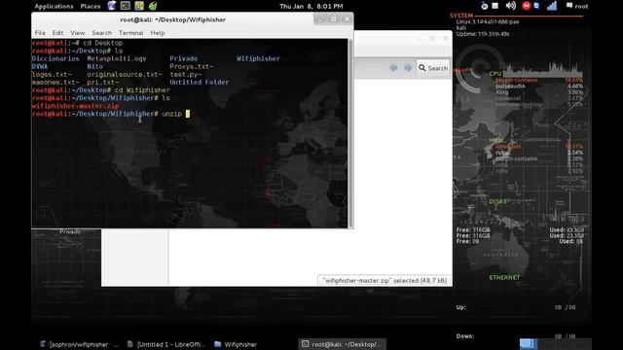
Task: Open the Applications menu in top panel
Action: pos(54,6)
